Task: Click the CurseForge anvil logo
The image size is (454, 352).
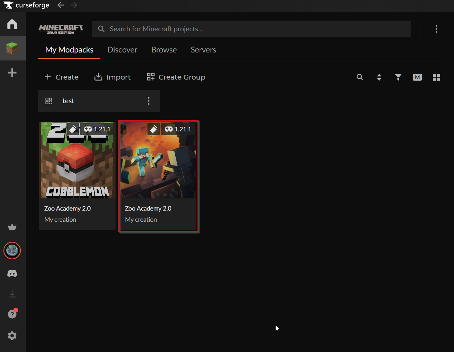Action: 9,5
